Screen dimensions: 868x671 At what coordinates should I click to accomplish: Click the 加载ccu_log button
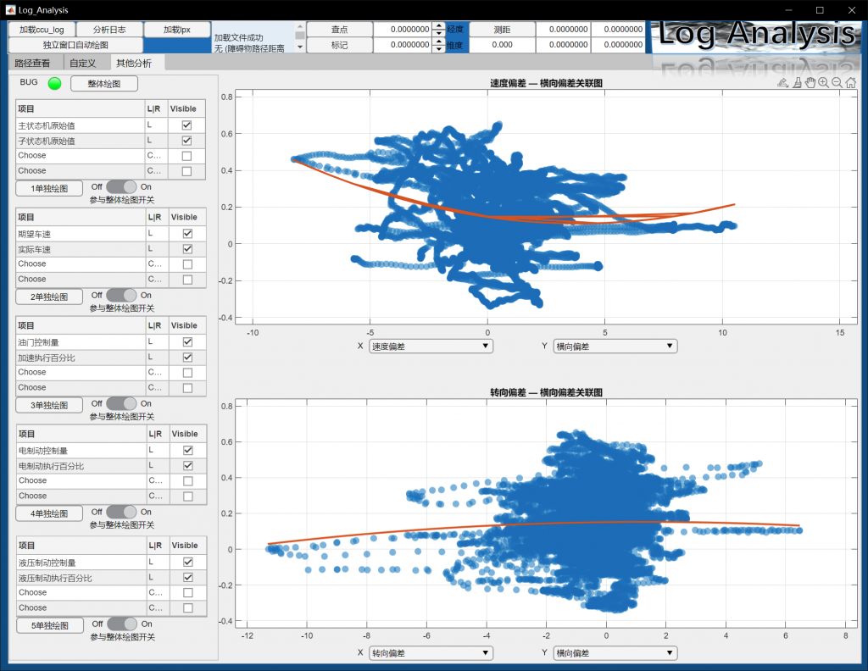[x=42, y=30]
